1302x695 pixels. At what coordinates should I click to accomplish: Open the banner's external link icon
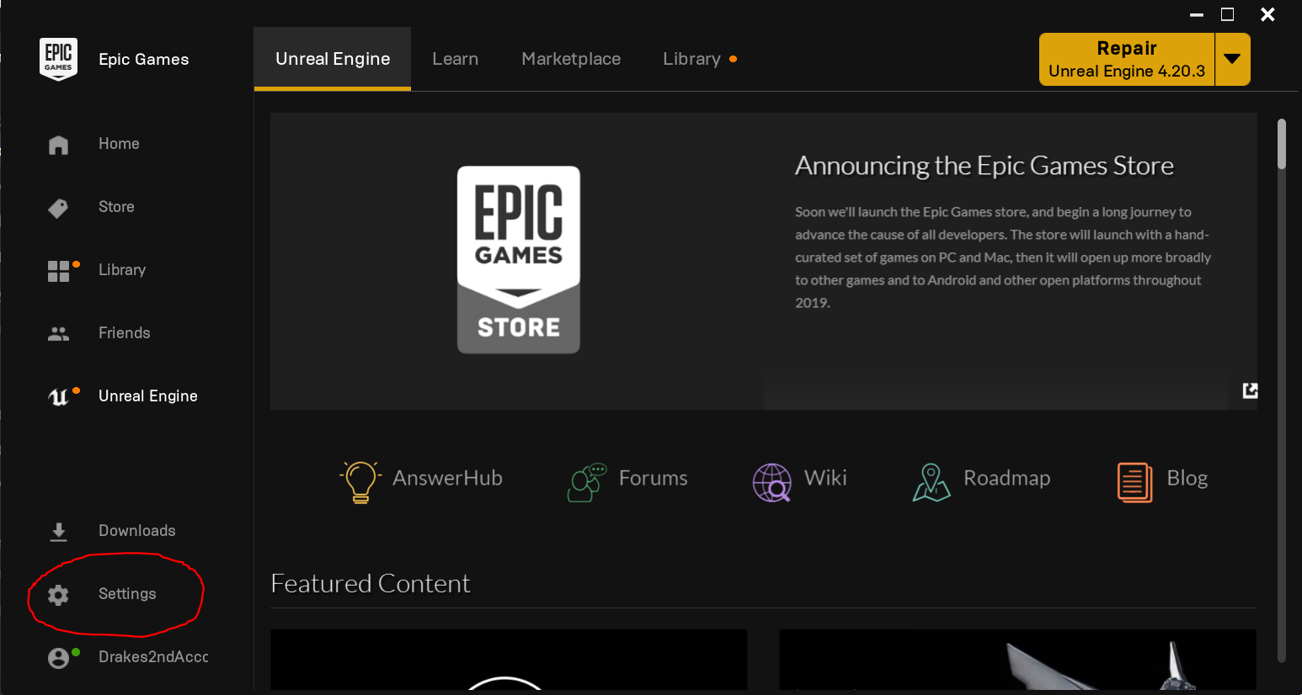1250,390
